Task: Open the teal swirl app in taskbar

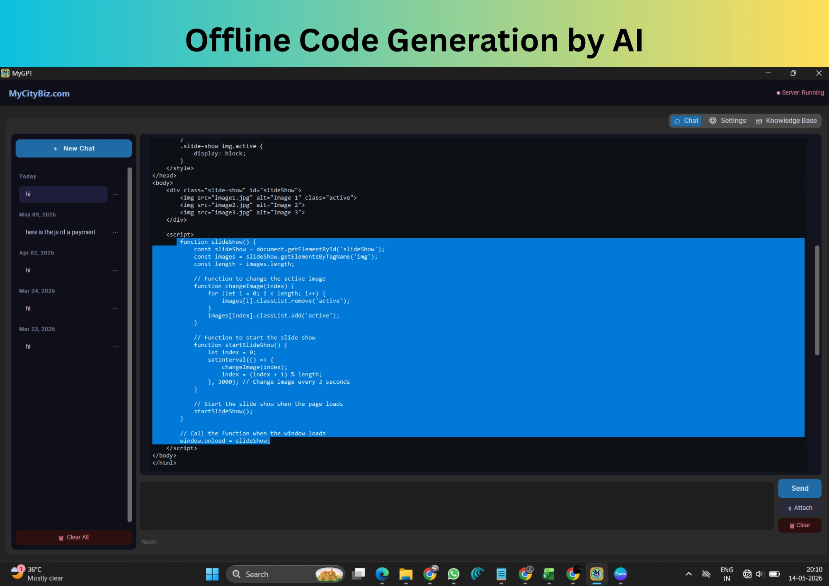Action: tap(478, 574)
